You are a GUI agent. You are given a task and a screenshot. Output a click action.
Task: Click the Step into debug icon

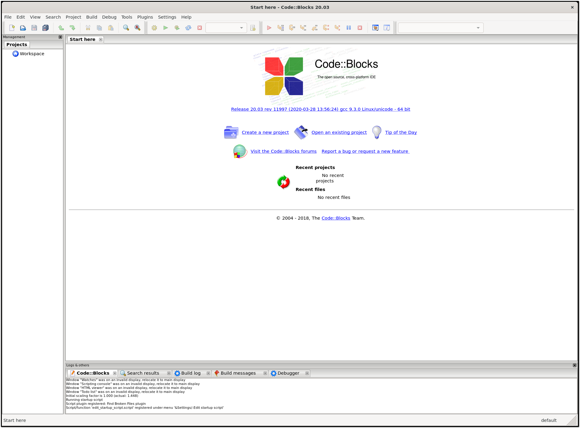pyautogui.click(x=303, y=28)
